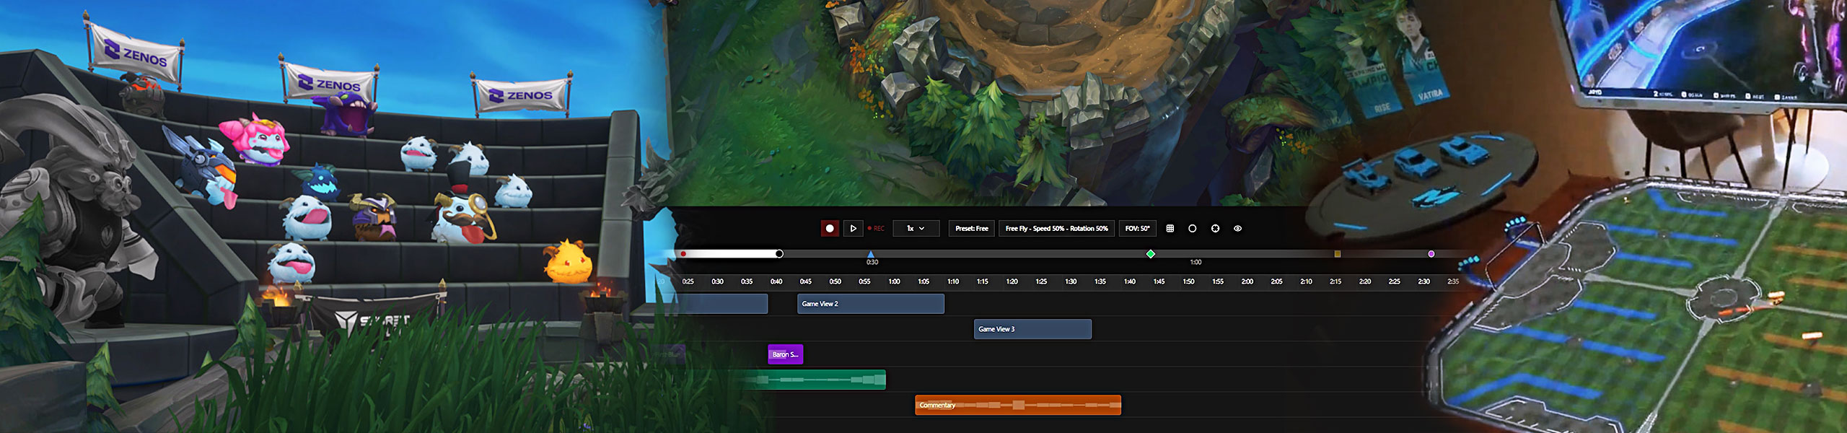Select the purple Baron S... clip

pyautogui.click(x=786, y=354)
